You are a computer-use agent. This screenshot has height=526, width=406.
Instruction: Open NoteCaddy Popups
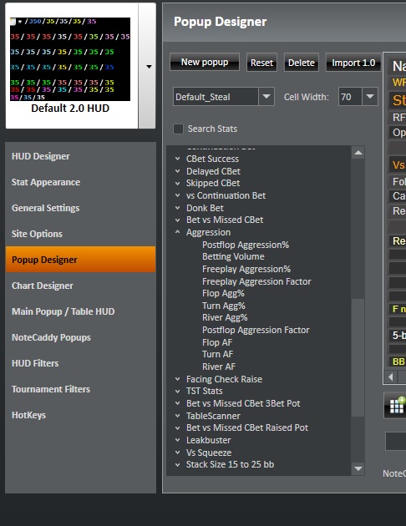[80, 337]
